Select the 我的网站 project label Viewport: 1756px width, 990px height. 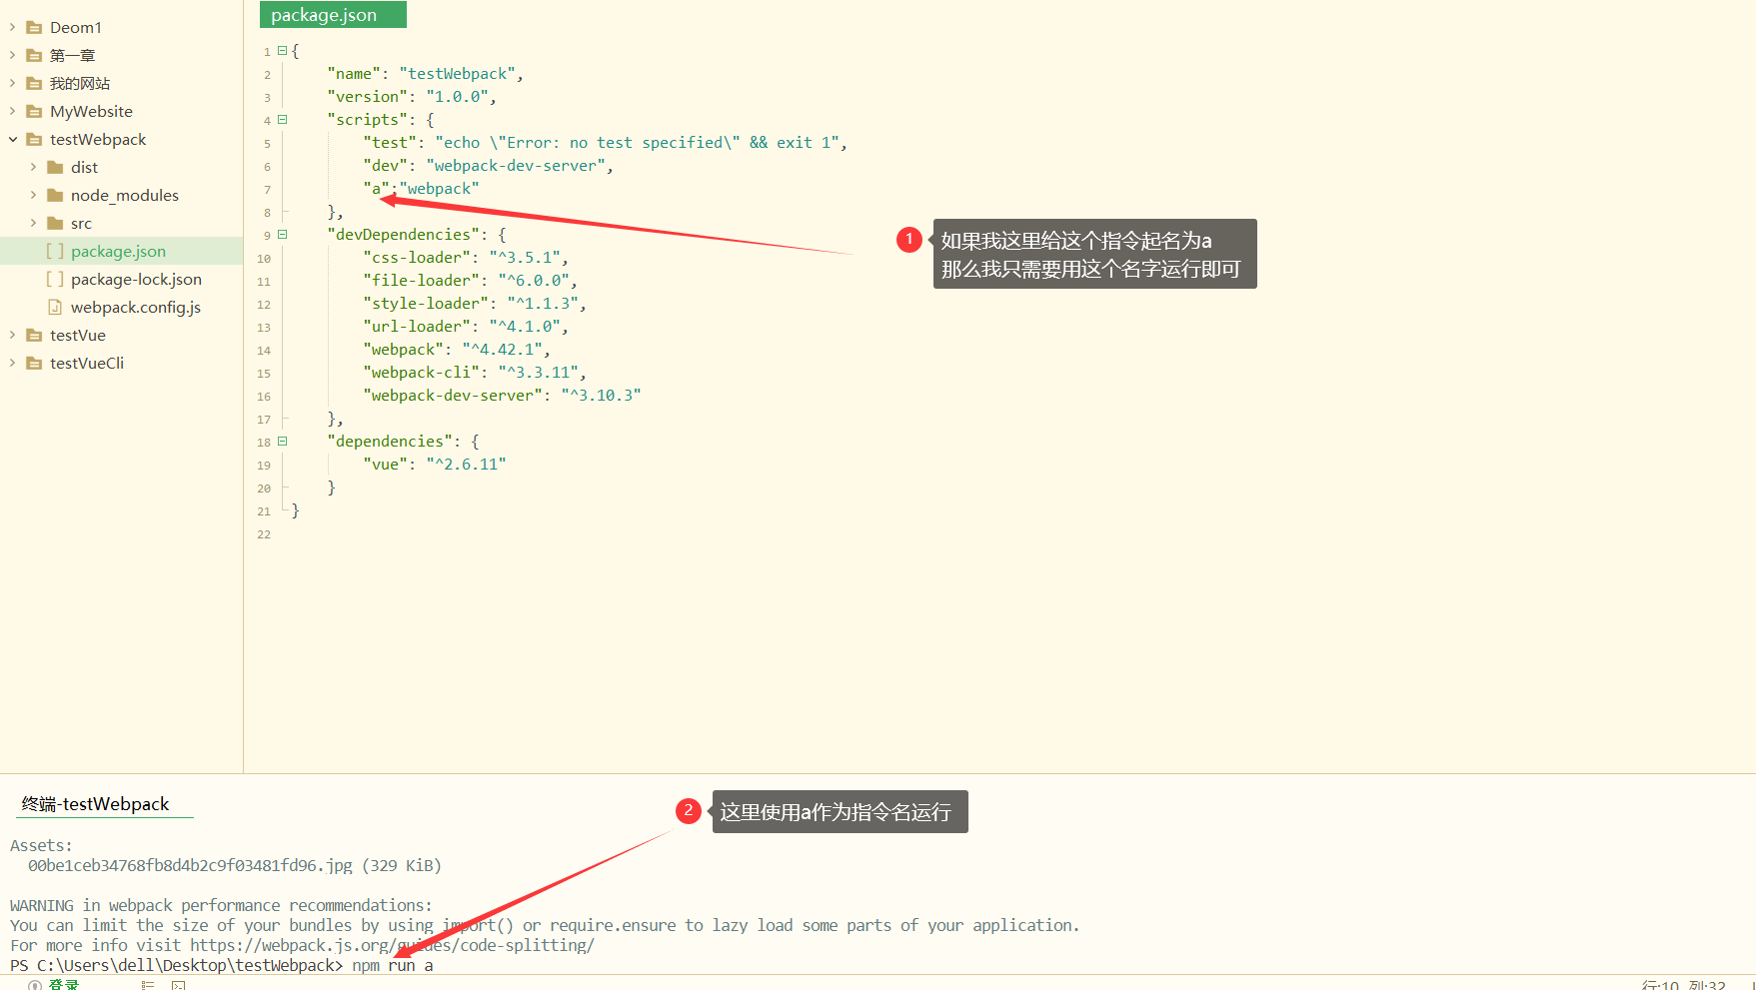(x=80, y=84)
